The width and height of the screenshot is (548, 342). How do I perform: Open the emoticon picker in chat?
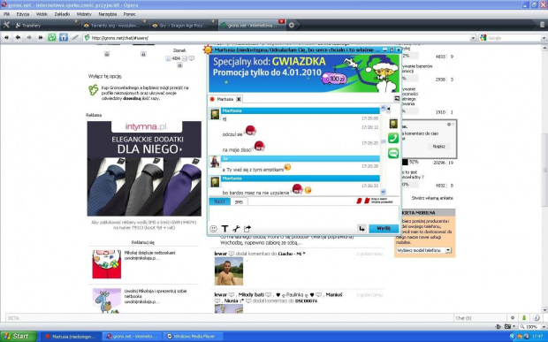213,229
